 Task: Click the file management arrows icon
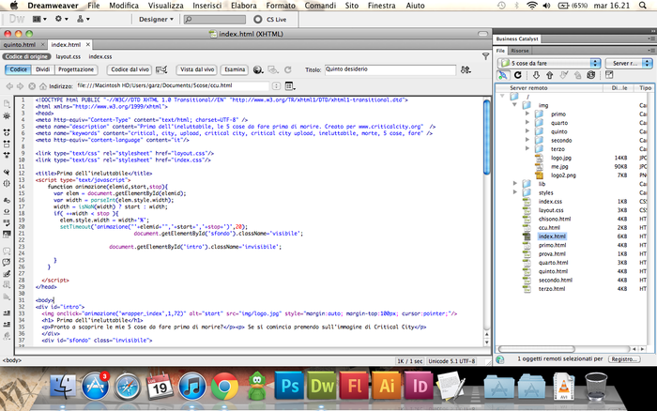[x=466, y=70]
